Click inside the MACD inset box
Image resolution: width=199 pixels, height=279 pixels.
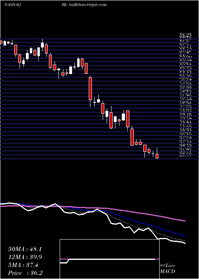coord(109,259)
